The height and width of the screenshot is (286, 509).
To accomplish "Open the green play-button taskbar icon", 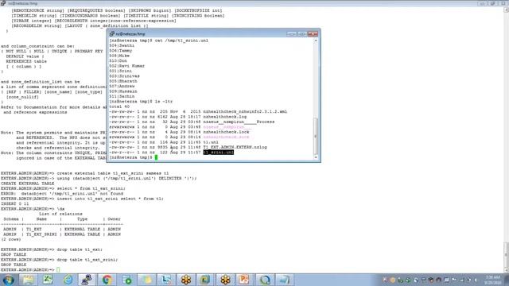I will click(x=127, y=280).
